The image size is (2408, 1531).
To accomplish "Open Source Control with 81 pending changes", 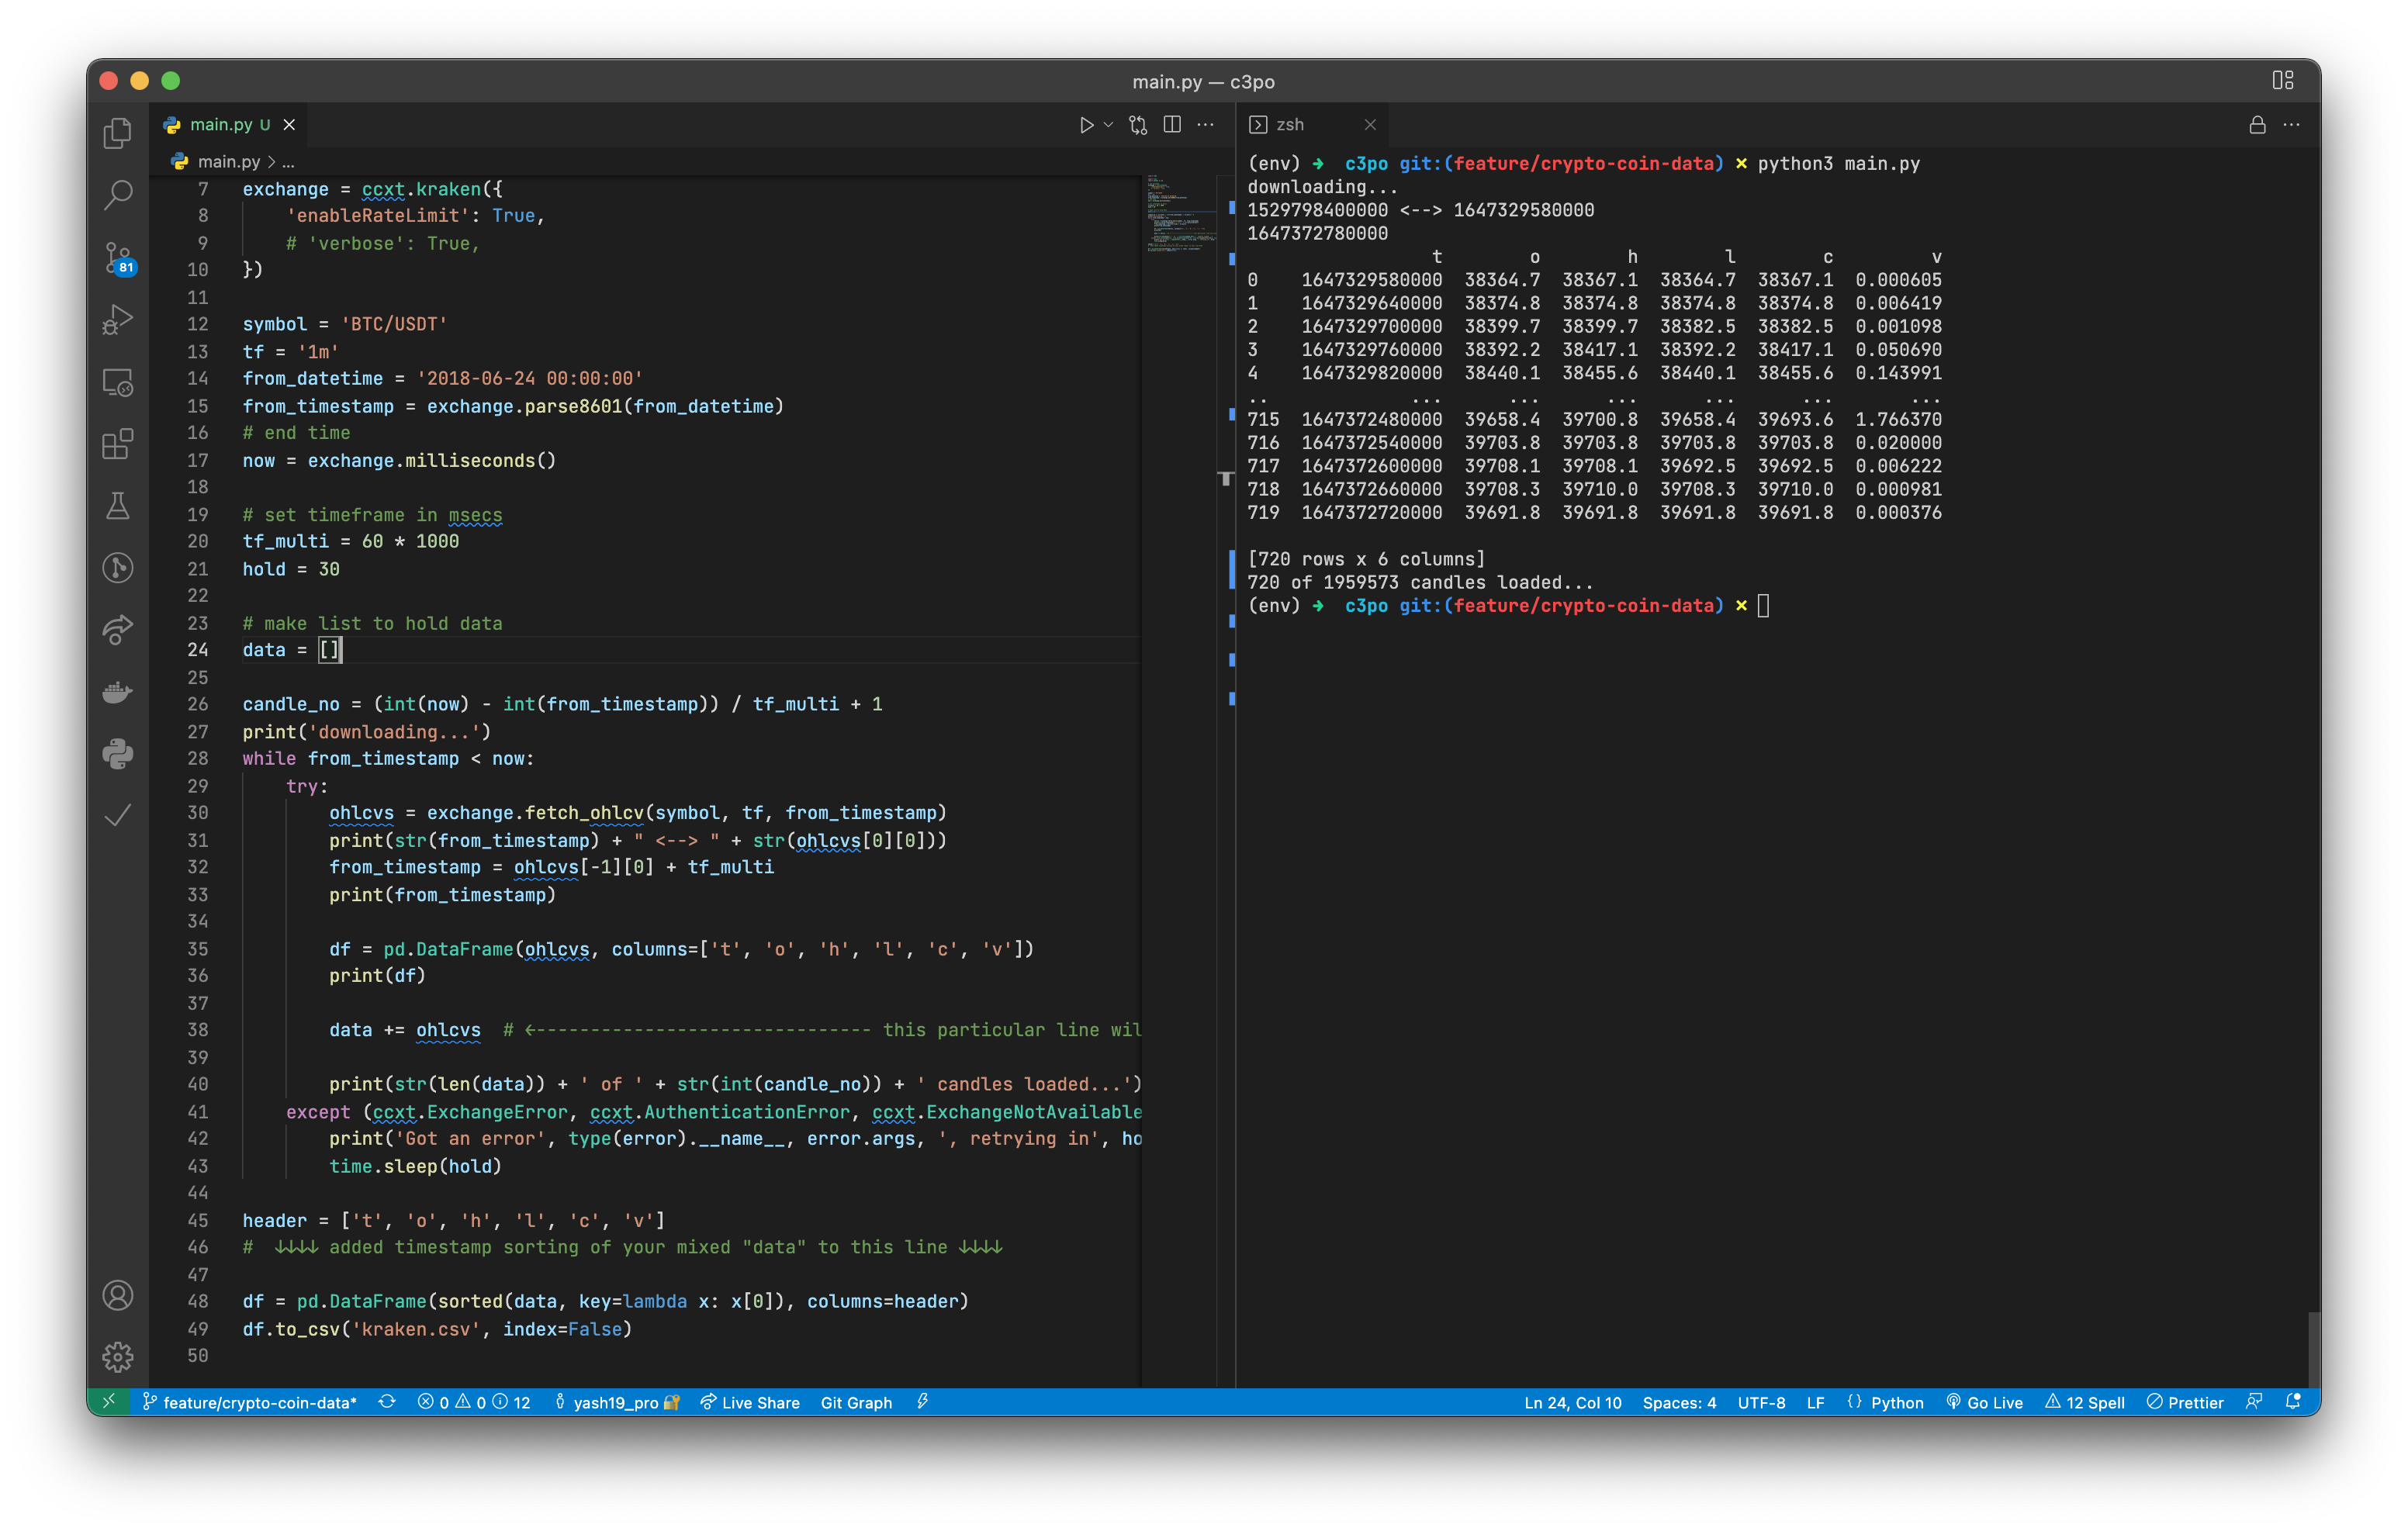I will coord(117,258).
